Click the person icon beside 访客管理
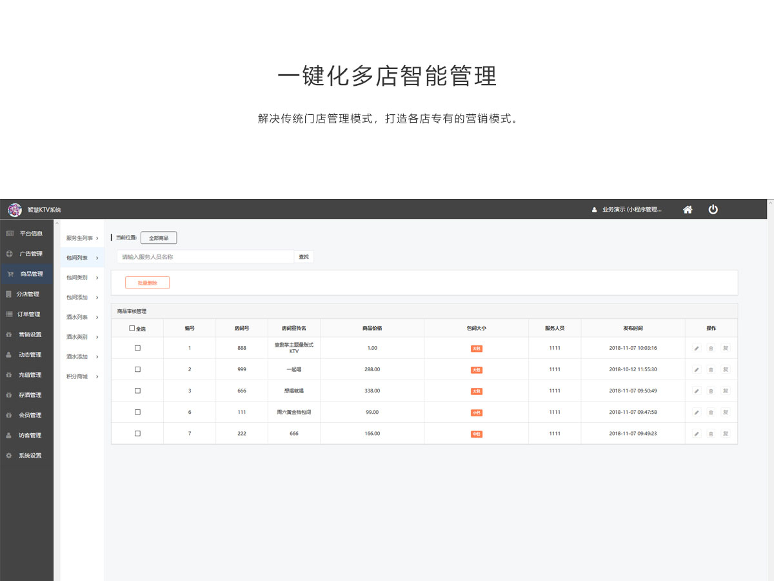 (x=9, y=435)
